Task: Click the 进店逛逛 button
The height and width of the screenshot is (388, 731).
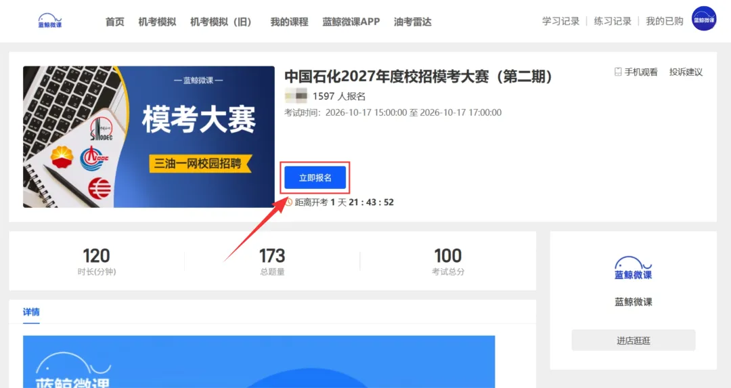Action: [633, 341]
